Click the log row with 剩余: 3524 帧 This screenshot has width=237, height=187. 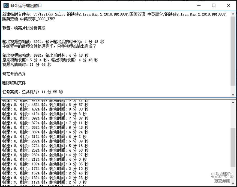(x=45, y=127)
